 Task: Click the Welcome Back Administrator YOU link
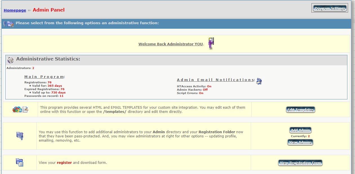170,44
